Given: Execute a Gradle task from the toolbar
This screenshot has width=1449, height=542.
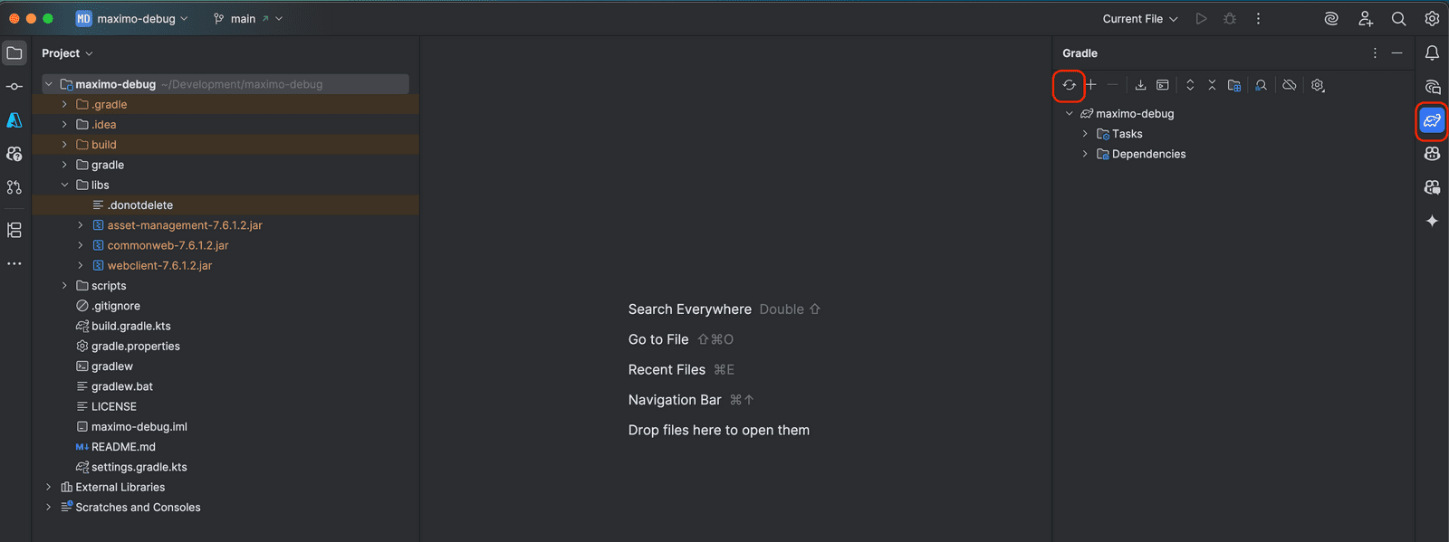Looking at the screenshot, I should [1162, 85].
